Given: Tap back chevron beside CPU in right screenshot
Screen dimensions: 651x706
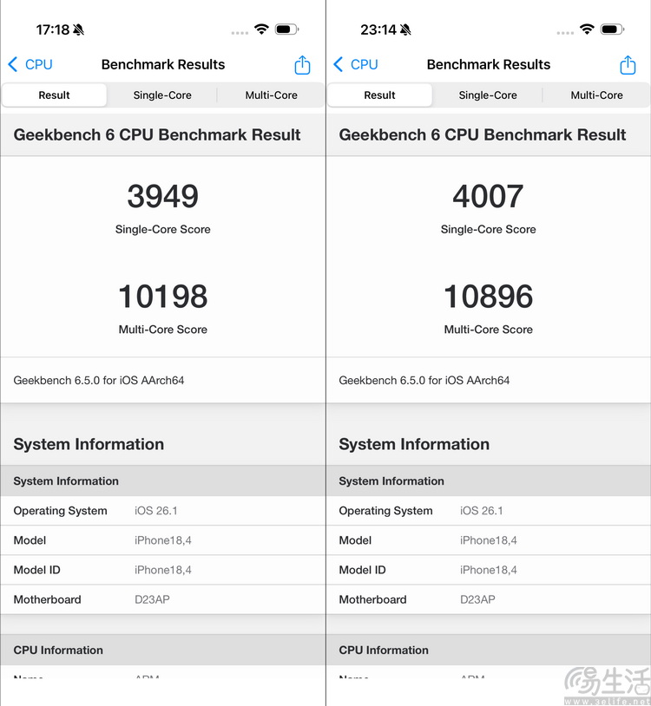Looking at the screenshot, I should [338, 64].
